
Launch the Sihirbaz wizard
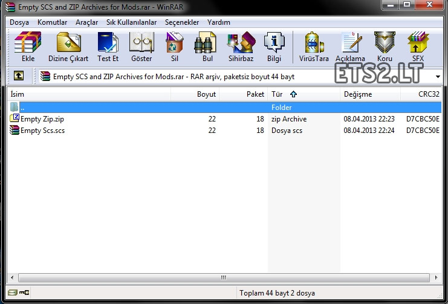click(241, 42)
